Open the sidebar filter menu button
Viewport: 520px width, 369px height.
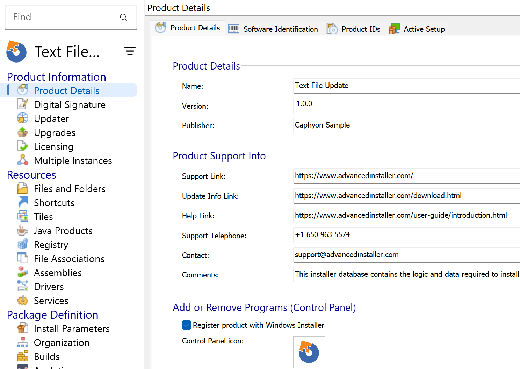[130, 51]
